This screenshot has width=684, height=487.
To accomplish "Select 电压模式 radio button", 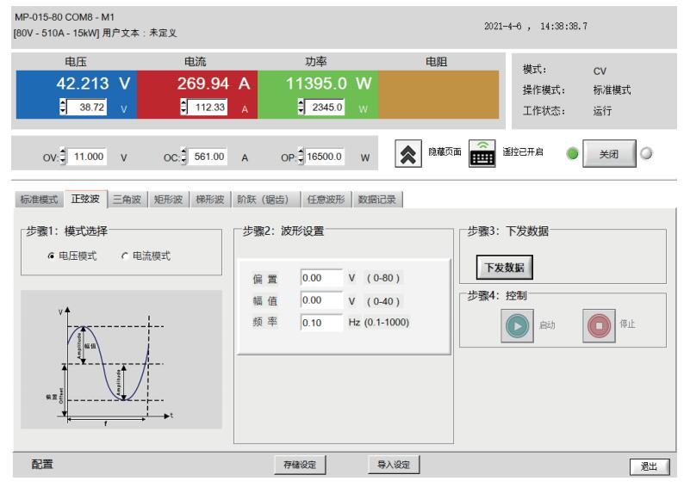I will point(53,257).
